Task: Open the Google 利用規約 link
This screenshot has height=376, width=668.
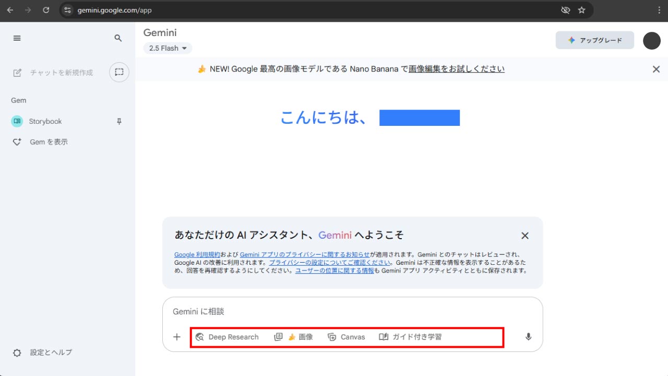Action: [x=197, y=255]
